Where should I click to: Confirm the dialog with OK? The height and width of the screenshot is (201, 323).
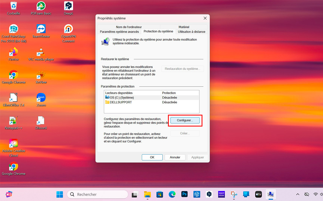[x=152, y=157]
